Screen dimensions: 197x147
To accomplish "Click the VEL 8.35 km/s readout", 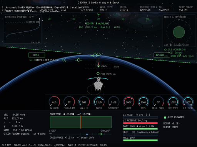I will pos(14,114).
